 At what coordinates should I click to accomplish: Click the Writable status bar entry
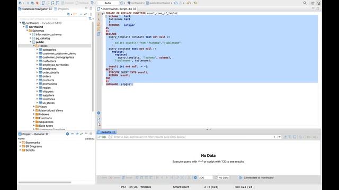[146, 187]
